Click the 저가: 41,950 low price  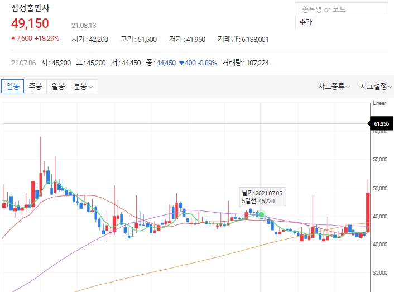(187, 39)
